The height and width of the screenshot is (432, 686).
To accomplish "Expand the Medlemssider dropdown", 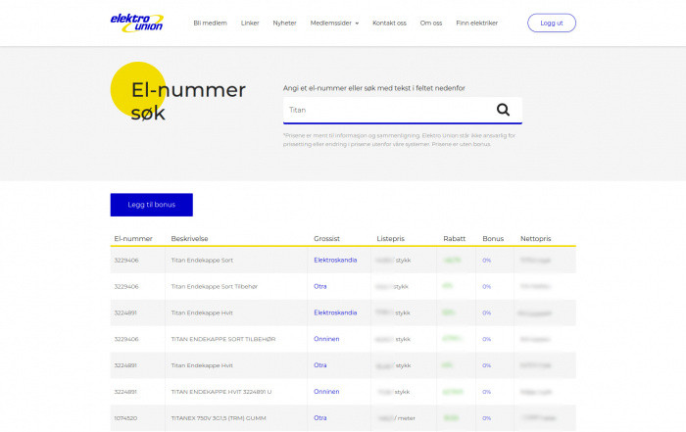I will tap(334, 24).
